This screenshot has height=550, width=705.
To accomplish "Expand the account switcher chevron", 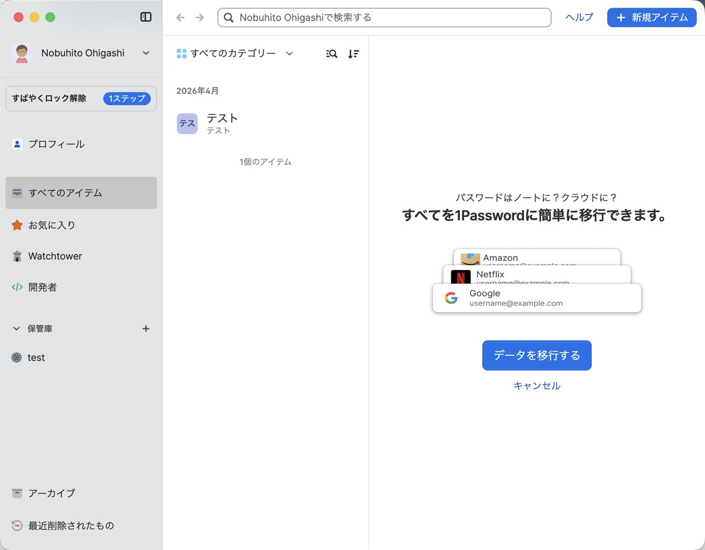I will pyautogui.click(x=146, y=53).
